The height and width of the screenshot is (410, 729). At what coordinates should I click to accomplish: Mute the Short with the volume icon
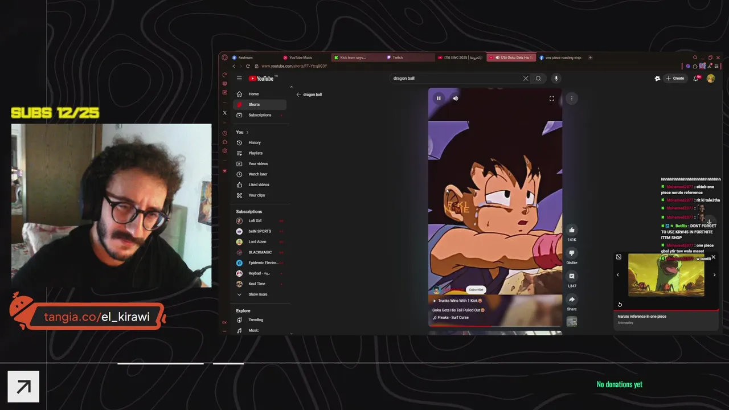[456, 99]
